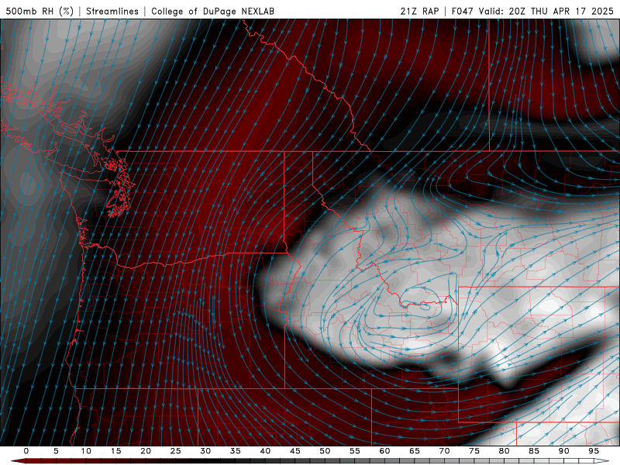Click 'F047 Valid: 20Z THU APR 17 2025'
This screenshot has height=465, width=620.
point(532,11)
